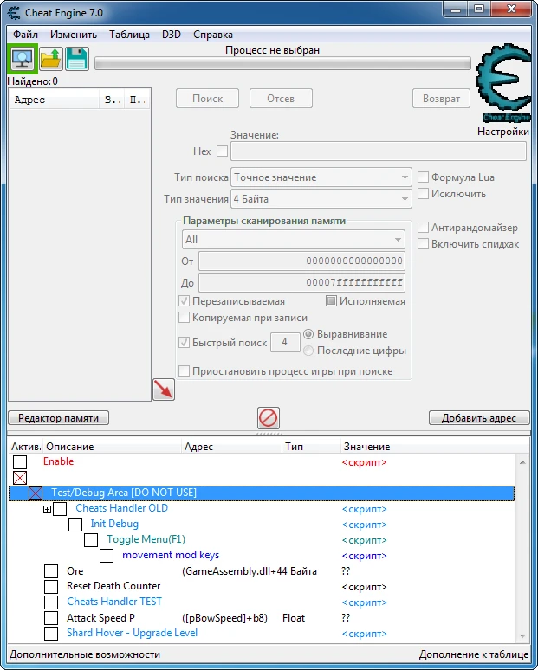The image size is (538, 670).
Task: Open the Изменить menu
Action: click(x=74, y=35)
